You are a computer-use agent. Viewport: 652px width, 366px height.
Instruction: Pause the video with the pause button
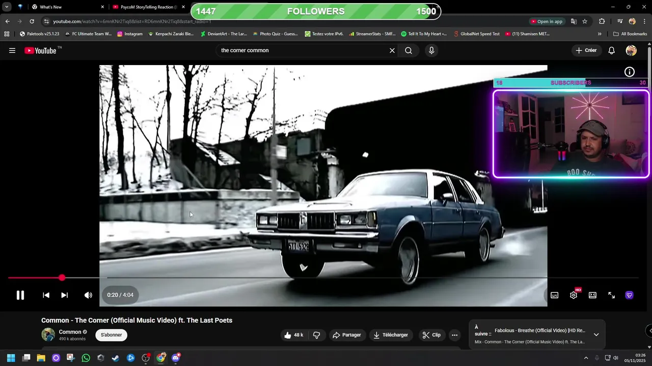click(20, 295)
